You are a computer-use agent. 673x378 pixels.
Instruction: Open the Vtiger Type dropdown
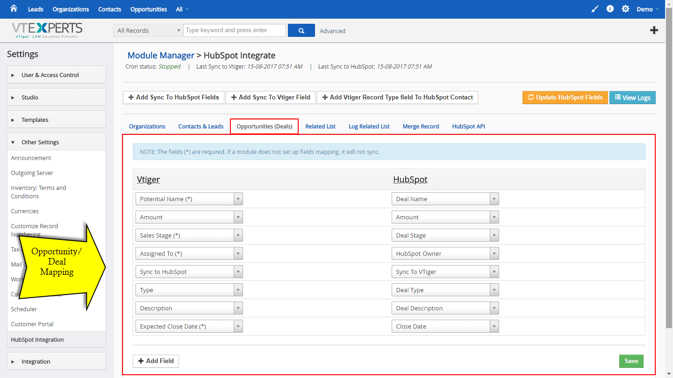pos(189,290)
